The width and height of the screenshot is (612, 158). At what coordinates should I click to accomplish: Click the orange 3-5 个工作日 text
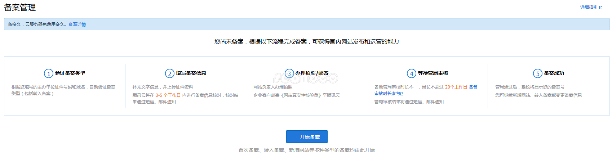coord(168,95)
